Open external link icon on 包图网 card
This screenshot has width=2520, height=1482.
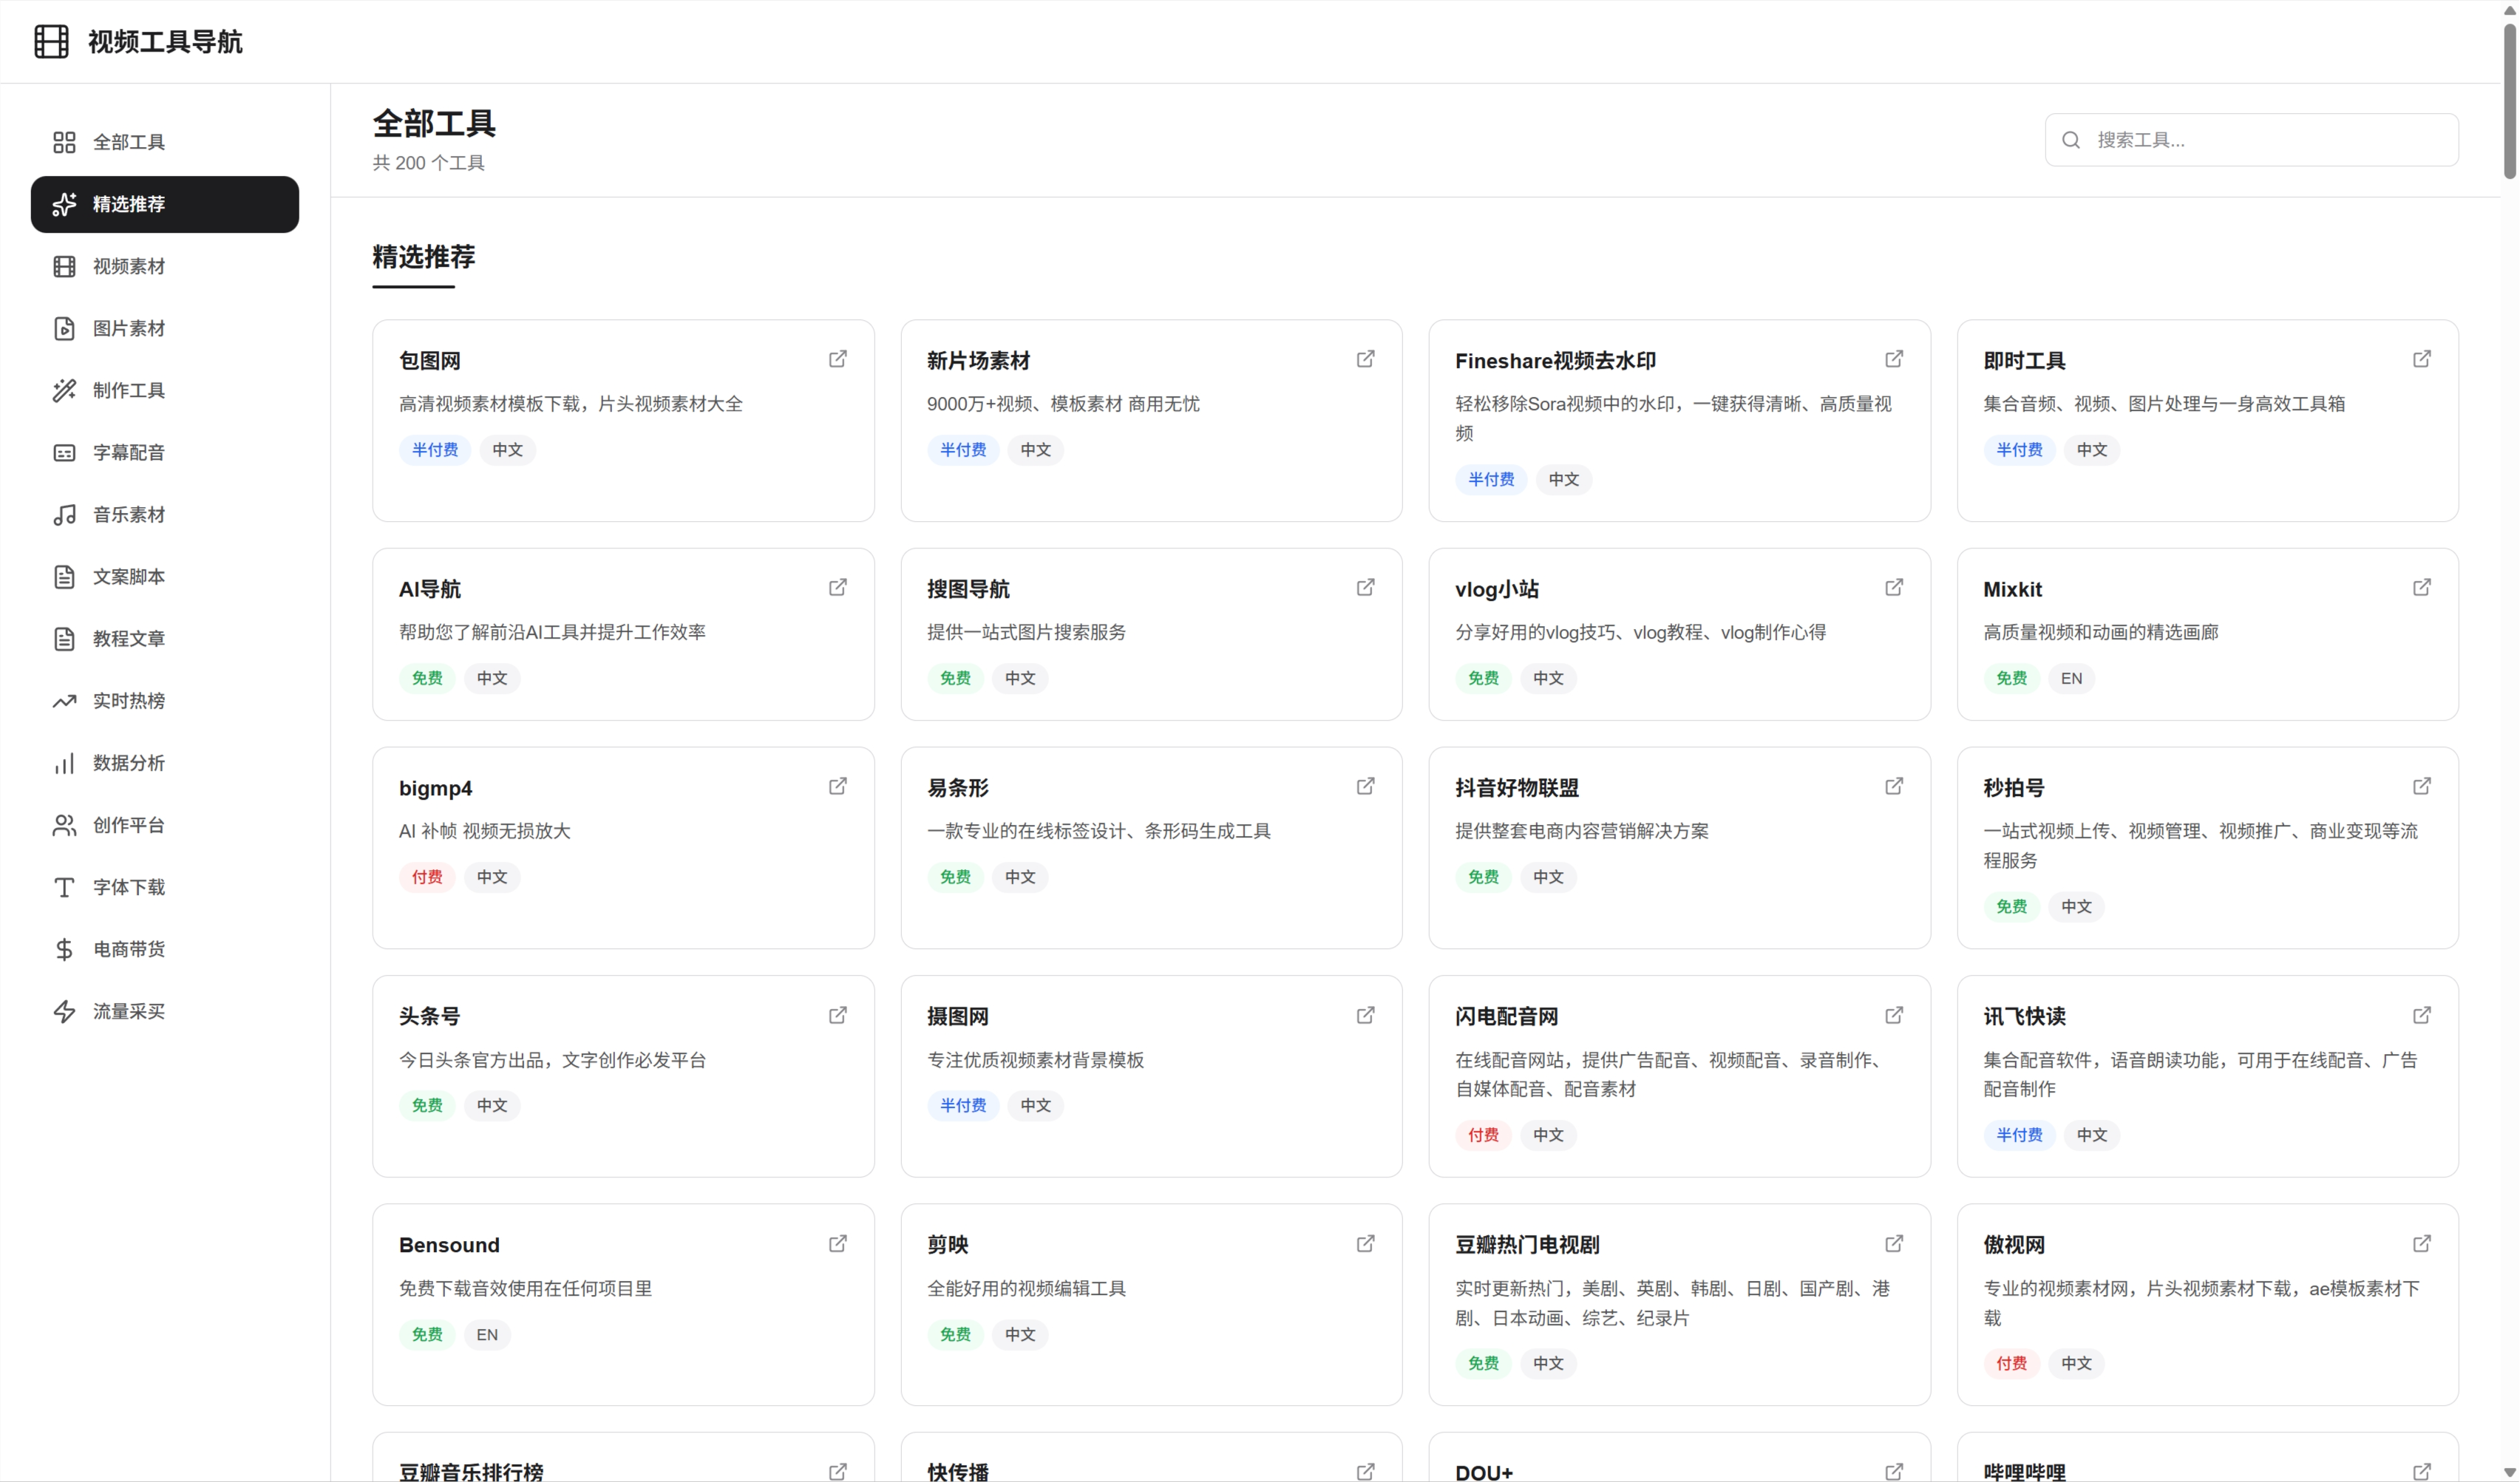tap(838, 359)
